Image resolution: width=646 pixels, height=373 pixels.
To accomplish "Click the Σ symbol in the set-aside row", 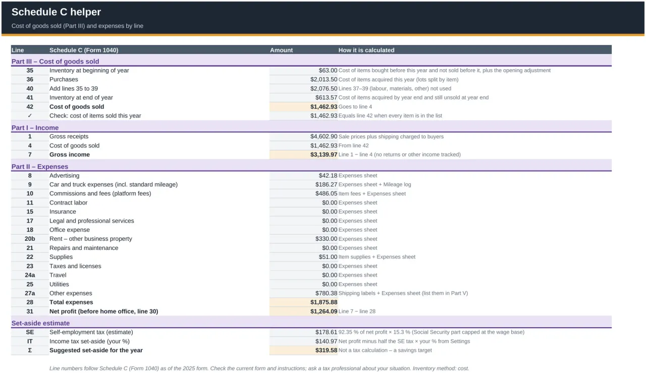I will 30,351.
